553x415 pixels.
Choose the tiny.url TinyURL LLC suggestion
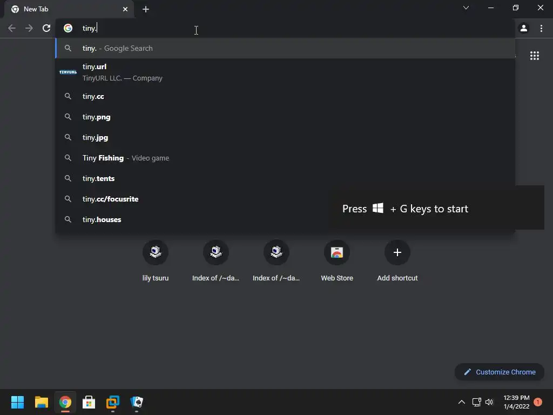coord(285,72)
